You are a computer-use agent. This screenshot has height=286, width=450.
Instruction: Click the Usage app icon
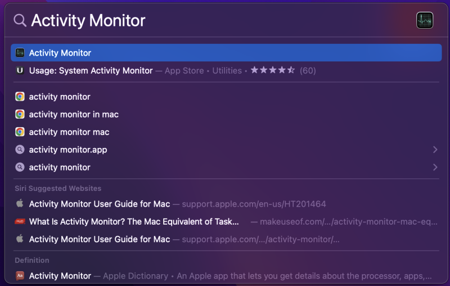(20, 71)
